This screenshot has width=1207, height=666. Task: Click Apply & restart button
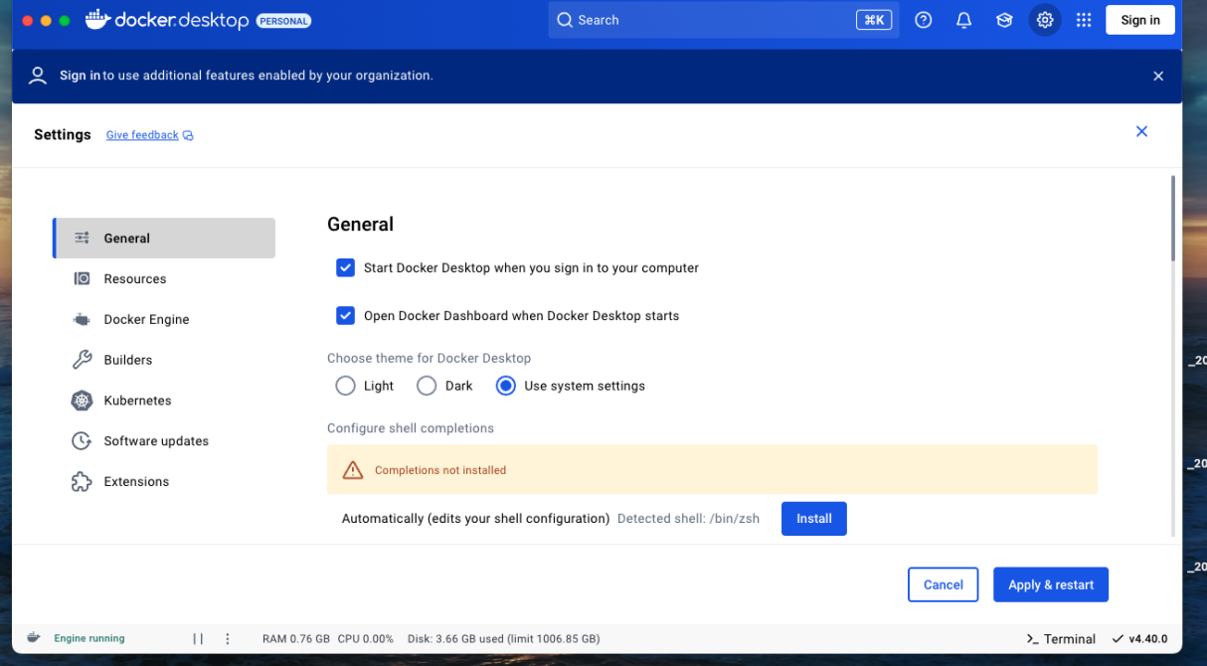coord(1051,584)
